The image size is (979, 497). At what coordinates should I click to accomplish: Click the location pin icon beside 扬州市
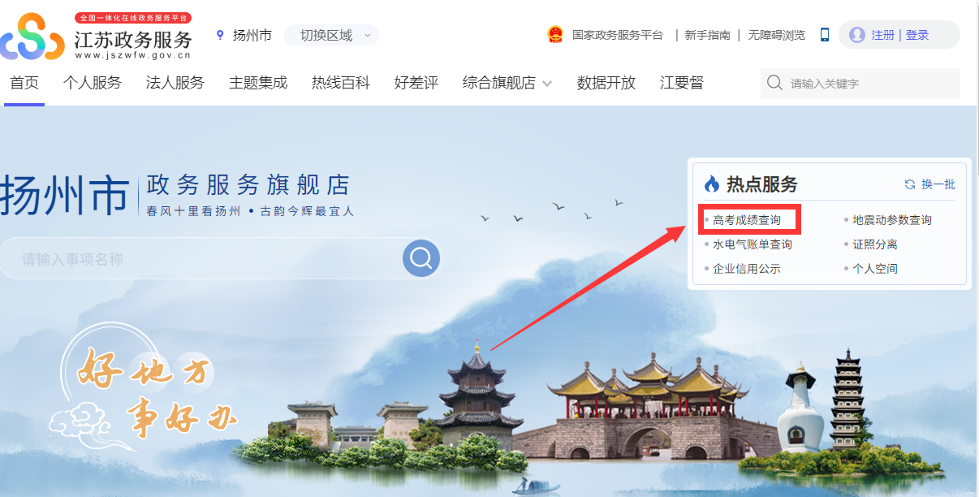219,35
